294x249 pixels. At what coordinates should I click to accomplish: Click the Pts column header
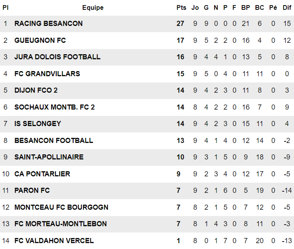pyautogui.click(x=181, y=8)
